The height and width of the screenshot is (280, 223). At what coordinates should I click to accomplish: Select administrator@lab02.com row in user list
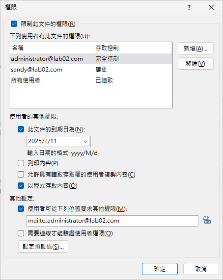[x=91, y=59]
